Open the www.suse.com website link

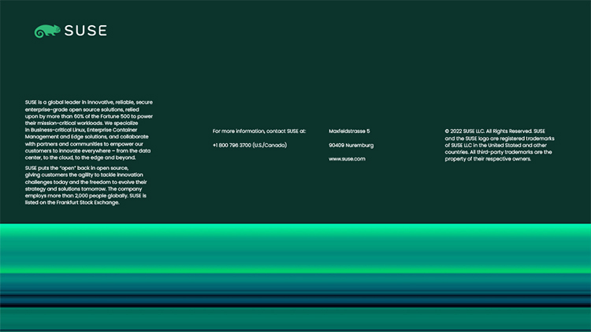coord(347,159)
